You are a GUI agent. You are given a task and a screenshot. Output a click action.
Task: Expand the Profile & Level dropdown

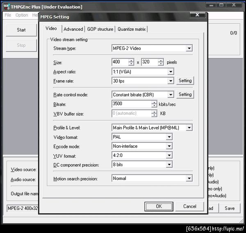click(x=189, y=127)
